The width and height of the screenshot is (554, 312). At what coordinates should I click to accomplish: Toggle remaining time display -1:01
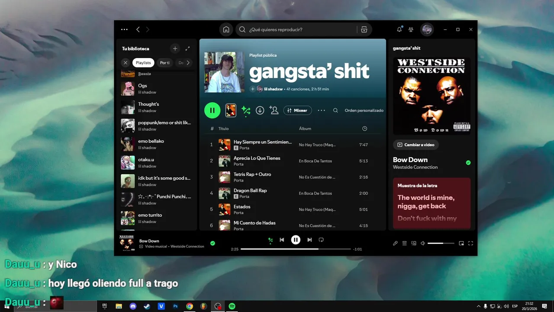tap(358, 249)
